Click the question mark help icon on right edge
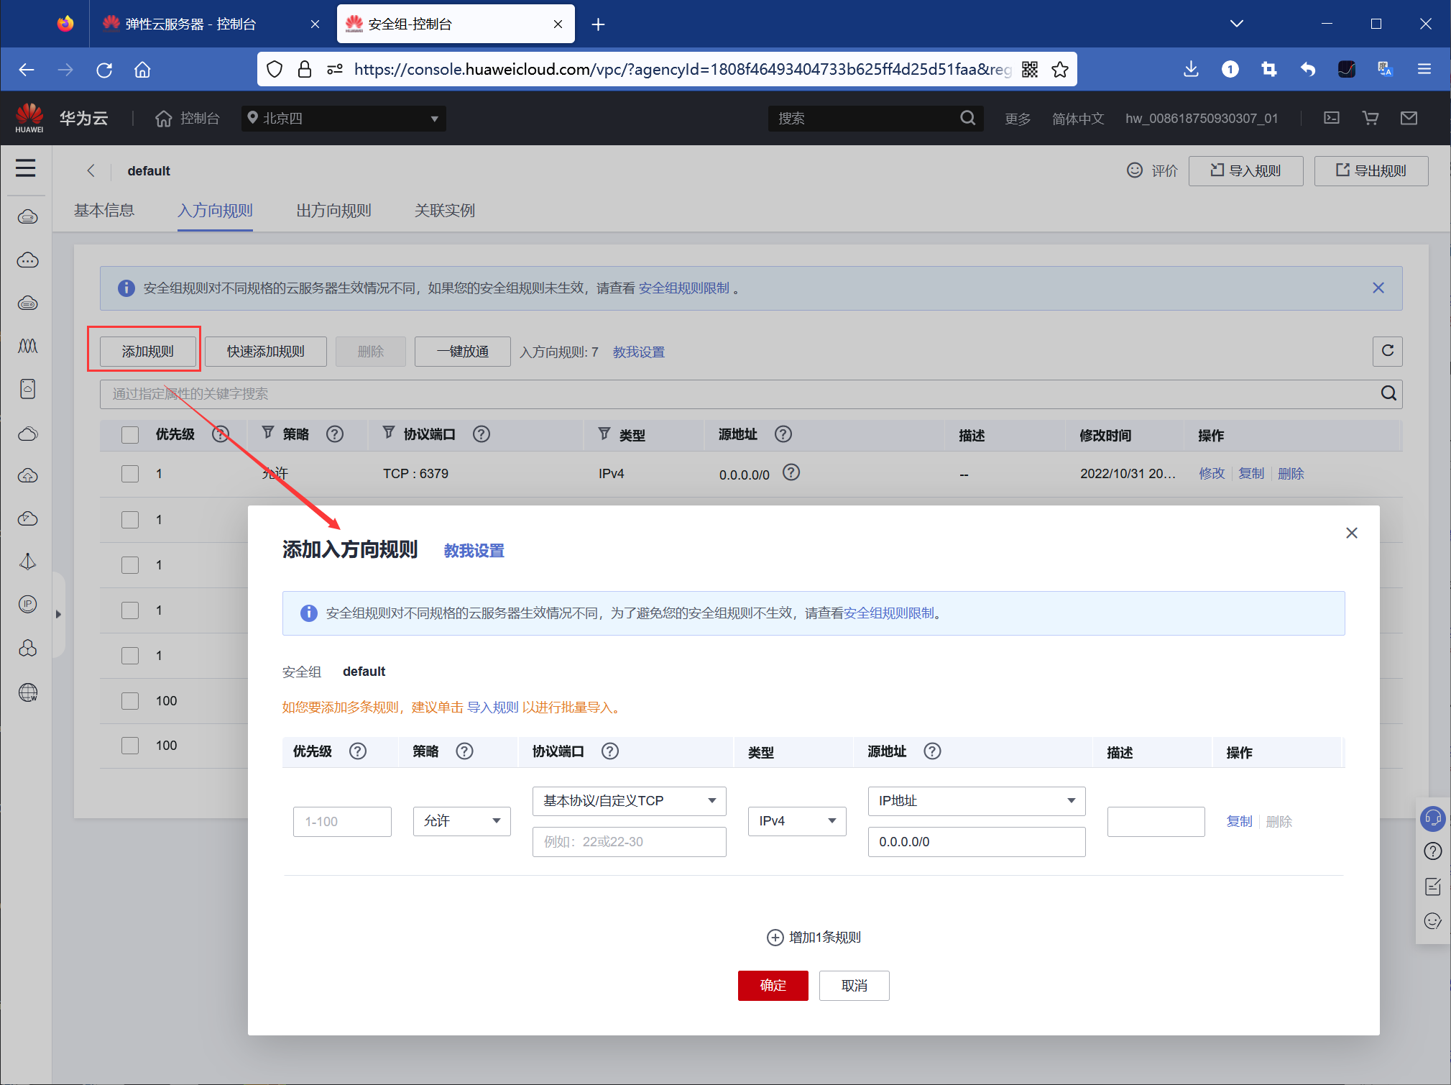 [1432, 851]
